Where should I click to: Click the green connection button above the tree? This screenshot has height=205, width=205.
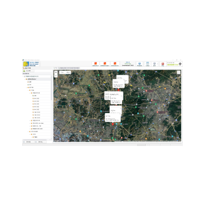coord(28,71)
